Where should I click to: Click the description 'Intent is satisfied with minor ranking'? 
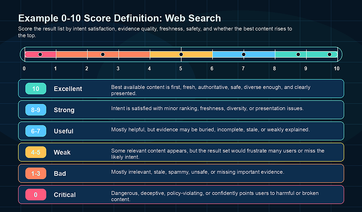click(x=207, y=108)
